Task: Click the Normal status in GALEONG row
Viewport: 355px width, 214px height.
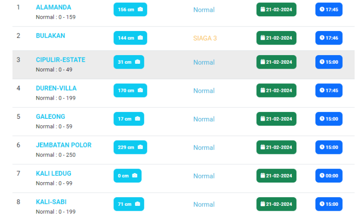Action: pyautogui.click(x=204, y=119)
